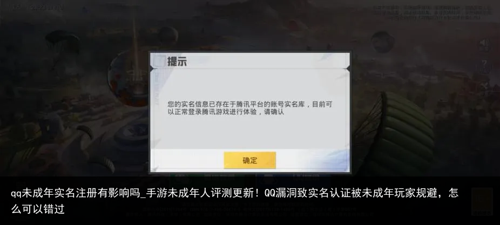Select the real-name info message text
500x225 pixels.
[250, 108]
